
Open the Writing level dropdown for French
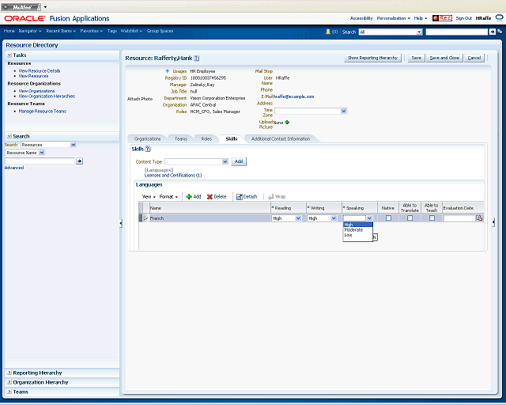(x=334, y=218)
